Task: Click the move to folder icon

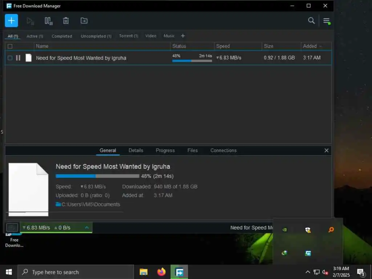Action: (x=84, y=21)
